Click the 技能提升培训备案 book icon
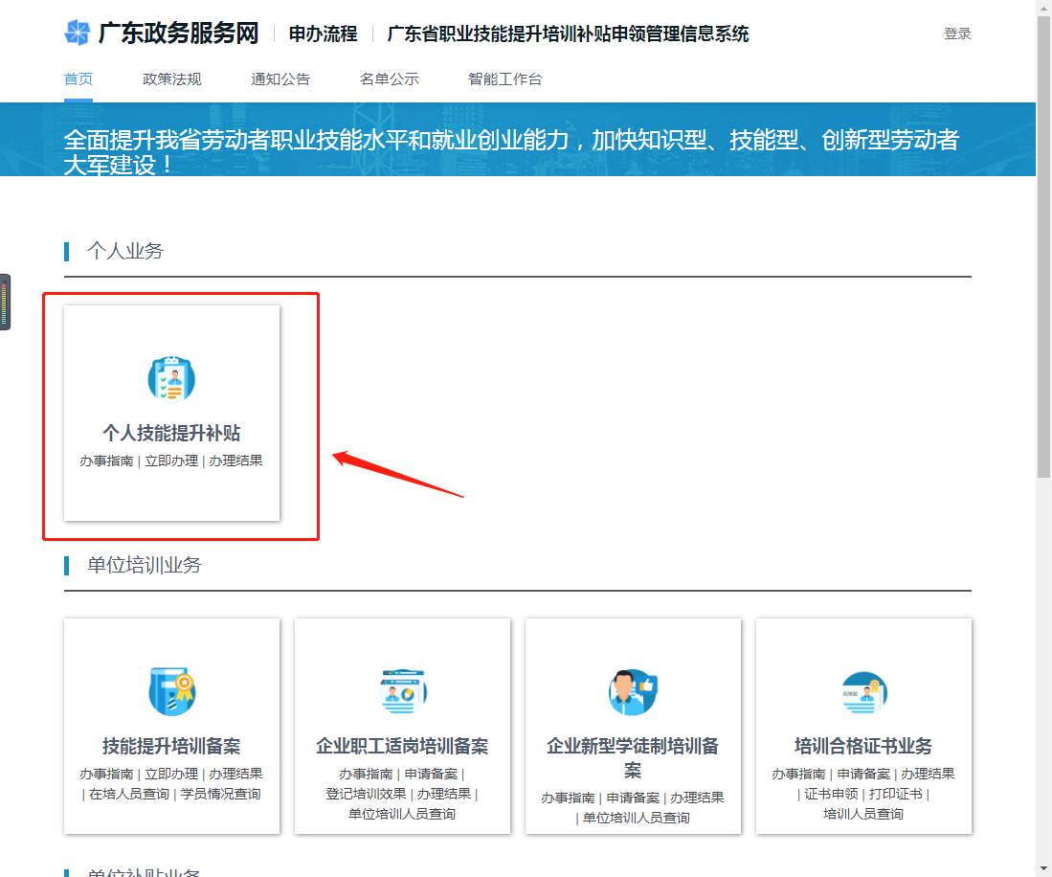The width and height of the screenshot is (1052, 877). click(x=171, y=692)
